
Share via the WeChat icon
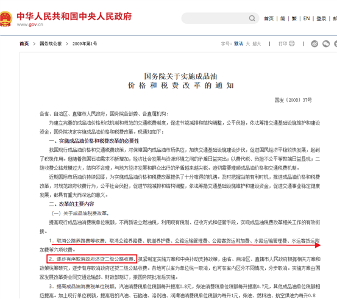(326, 44)
